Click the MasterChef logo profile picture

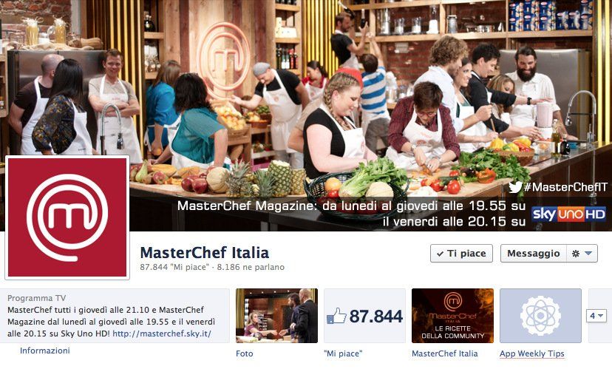pyautogui.click(x=67, y=217)
